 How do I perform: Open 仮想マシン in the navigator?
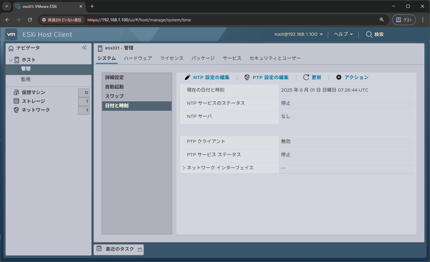[x=33, y=92]
